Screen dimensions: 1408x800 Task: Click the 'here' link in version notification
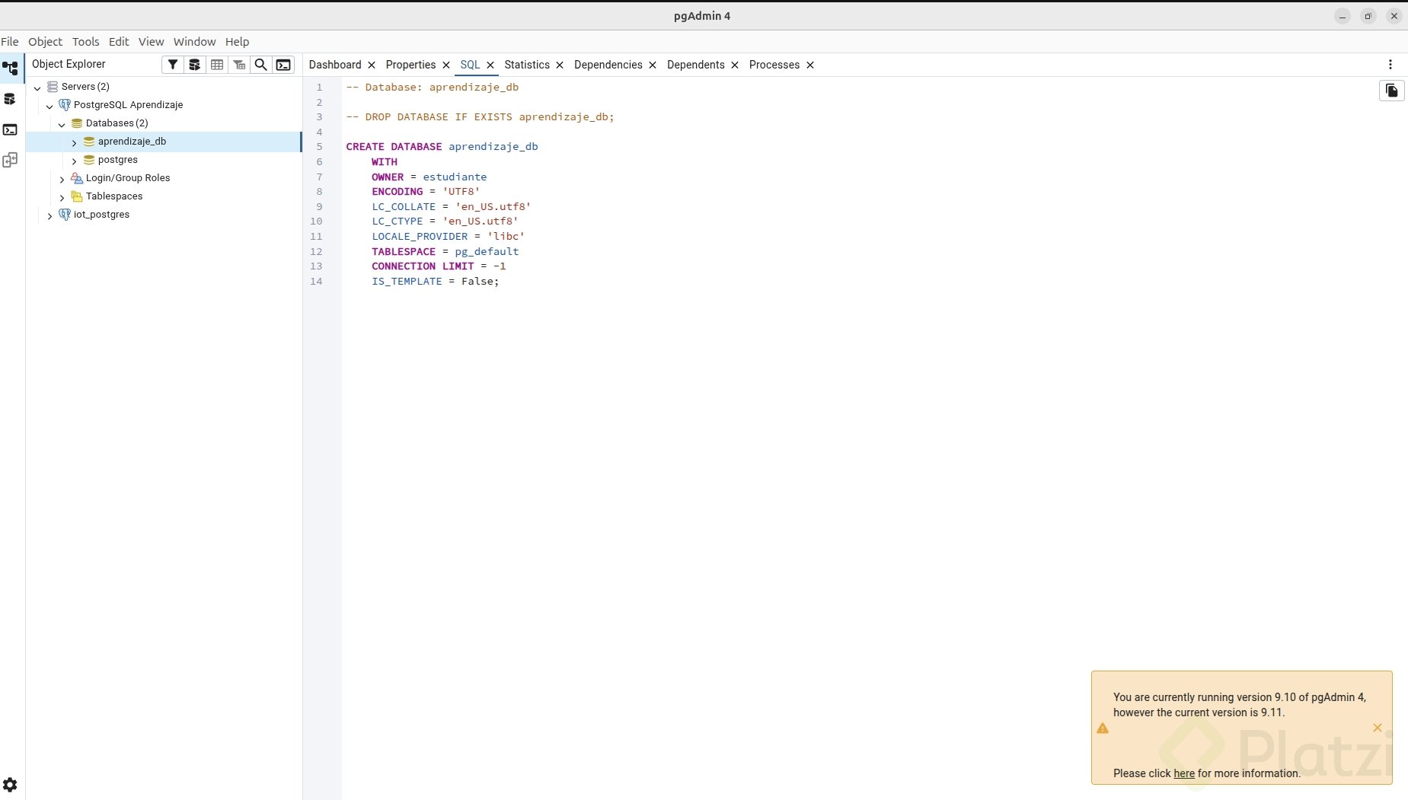click(1183, 773)
